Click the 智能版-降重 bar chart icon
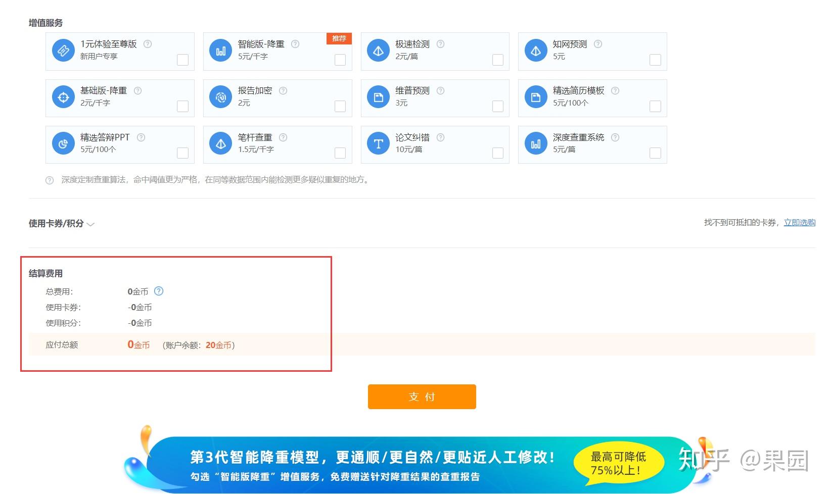Image resolution: width=830 pixels, height=494 pixels. (220, 51)
